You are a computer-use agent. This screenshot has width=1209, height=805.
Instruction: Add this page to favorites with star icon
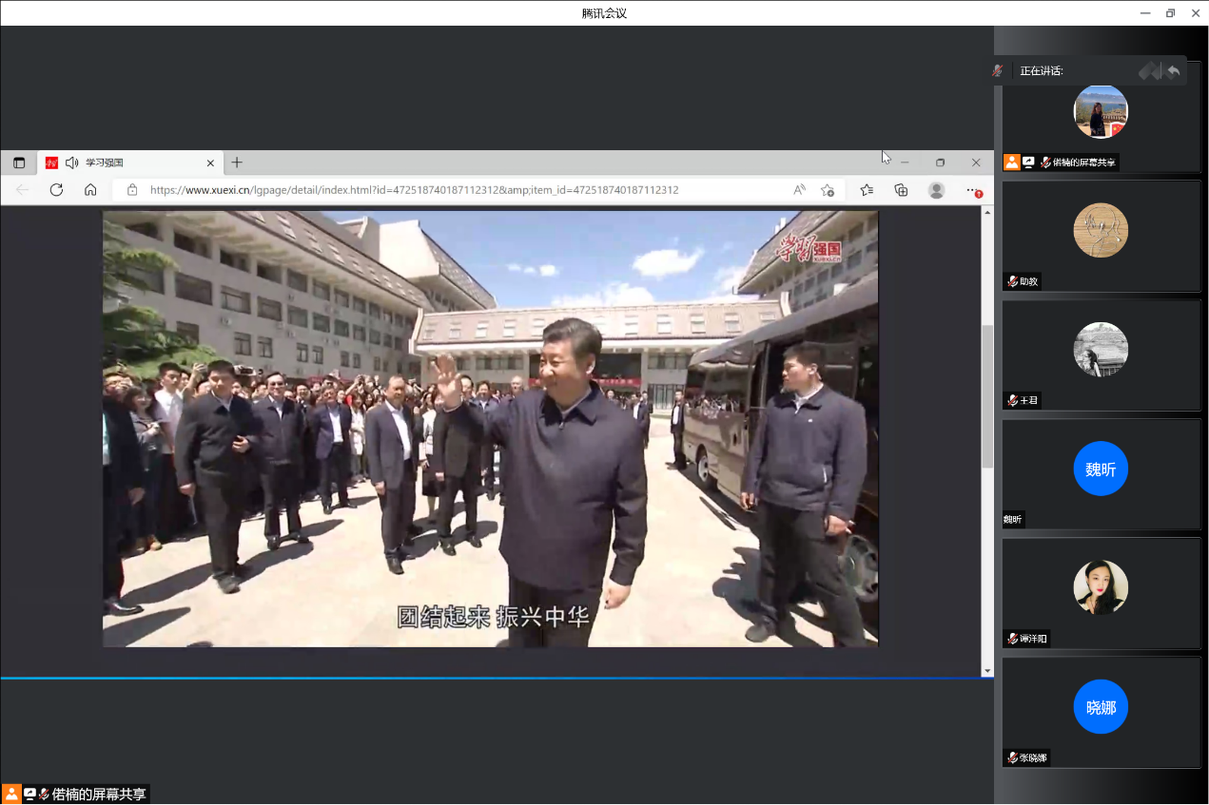point(828,190)
